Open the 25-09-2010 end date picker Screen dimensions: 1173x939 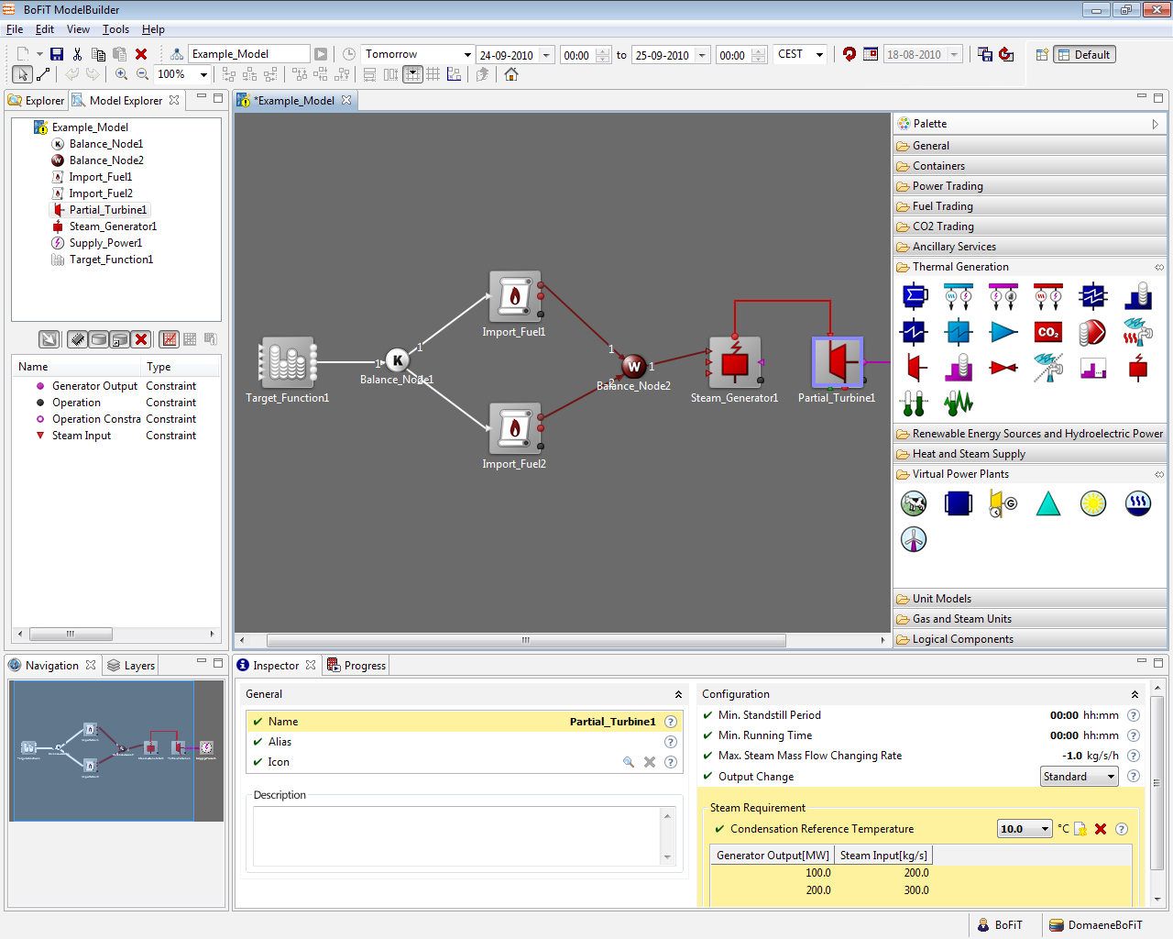click(703, 55)
